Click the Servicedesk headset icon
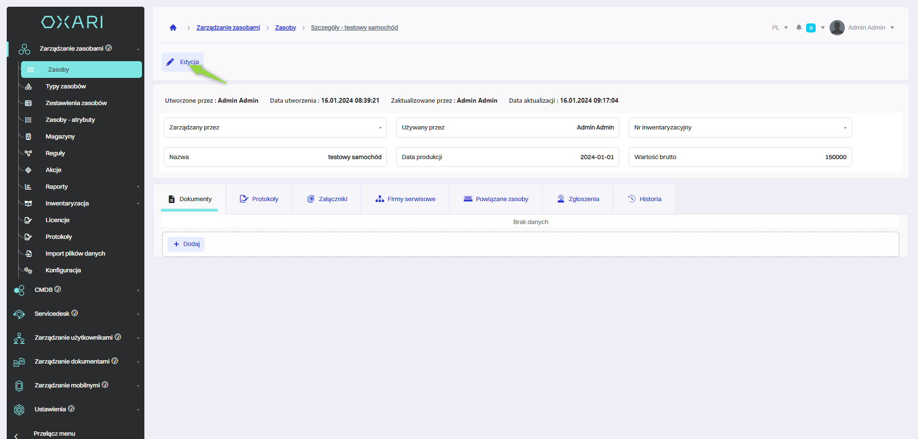Viewport: 918px width, 439px height. pyautogui.click(x=19, y=314)
